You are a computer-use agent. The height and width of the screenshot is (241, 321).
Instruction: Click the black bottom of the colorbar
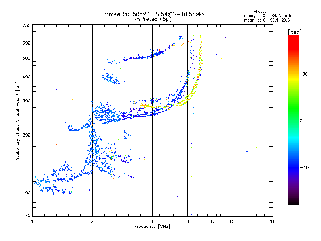(x=294, y=202)
